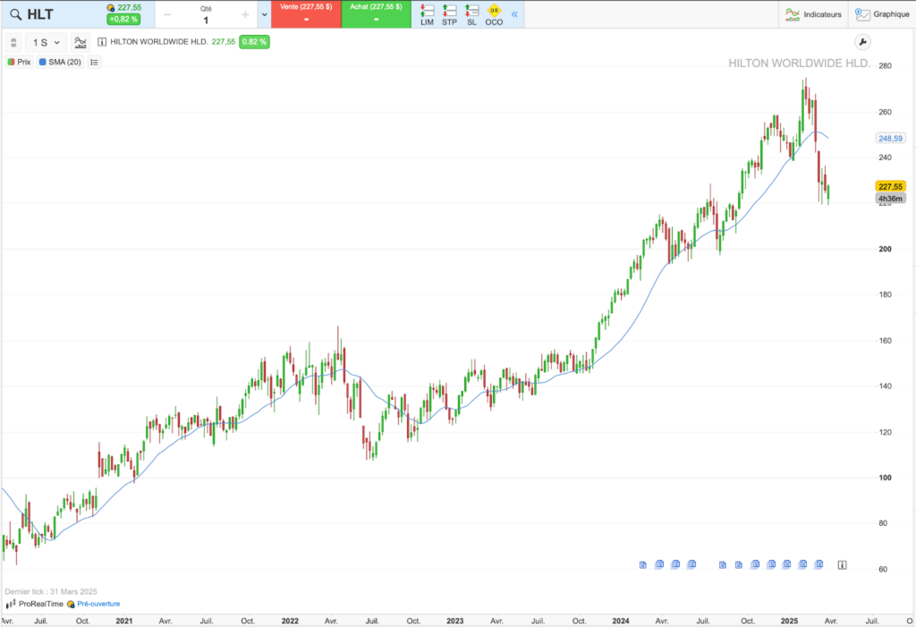916x627 pixels.
Task: Click the rightmost blue event marker above time axis
Action: point(819,563)
